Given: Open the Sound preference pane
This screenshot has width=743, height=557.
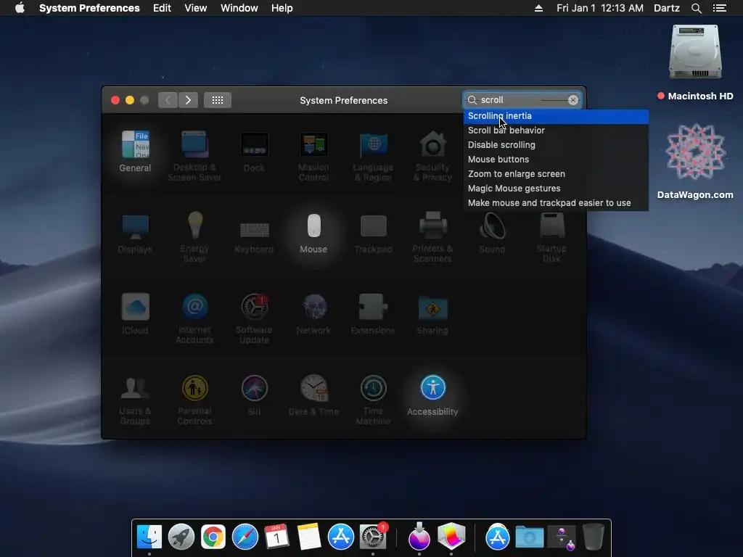Looking at the screenshot, I should 492,233.
